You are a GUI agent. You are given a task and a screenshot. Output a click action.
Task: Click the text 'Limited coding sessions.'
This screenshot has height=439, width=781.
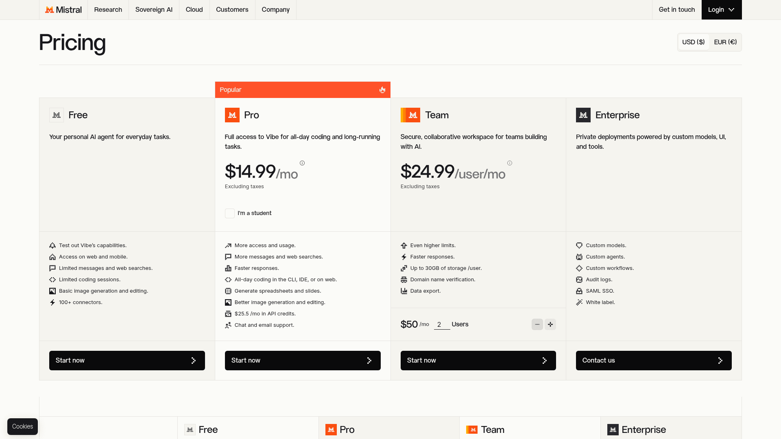pos(89,280)
